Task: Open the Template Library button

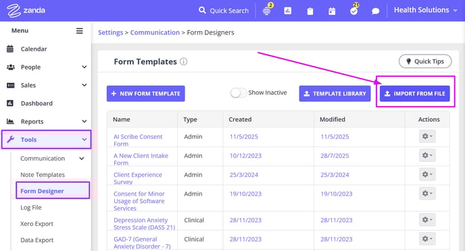Action: (335, 94)
